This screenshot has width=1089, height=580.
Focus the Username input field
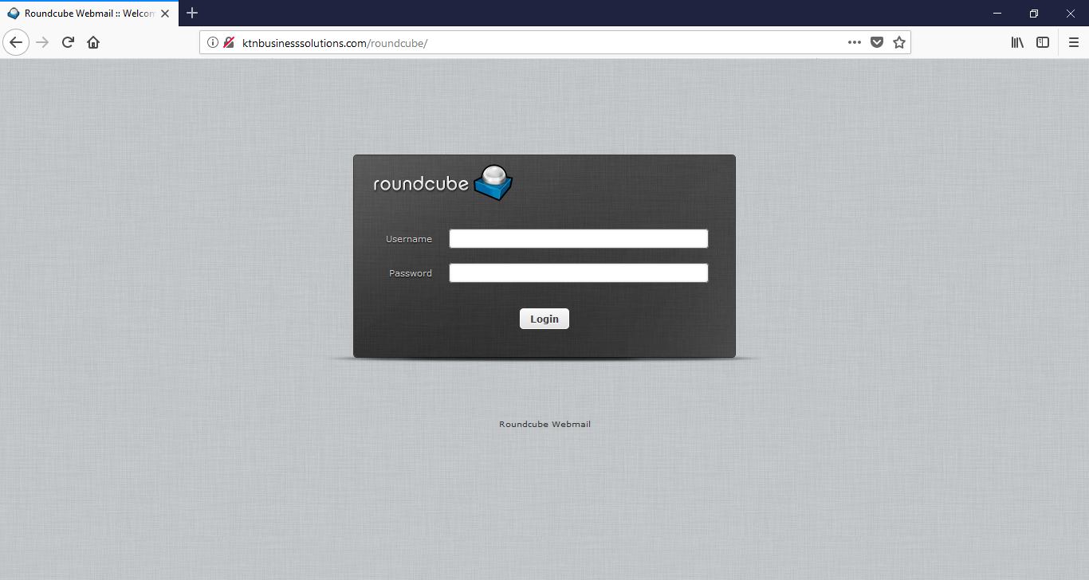[579, 239]
